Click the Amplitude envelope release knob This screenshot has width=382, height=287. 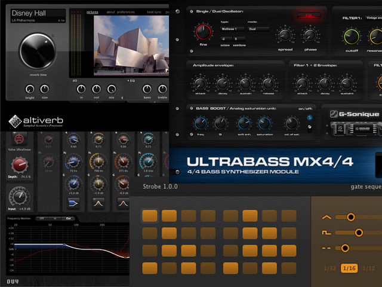tap(268, 84)
